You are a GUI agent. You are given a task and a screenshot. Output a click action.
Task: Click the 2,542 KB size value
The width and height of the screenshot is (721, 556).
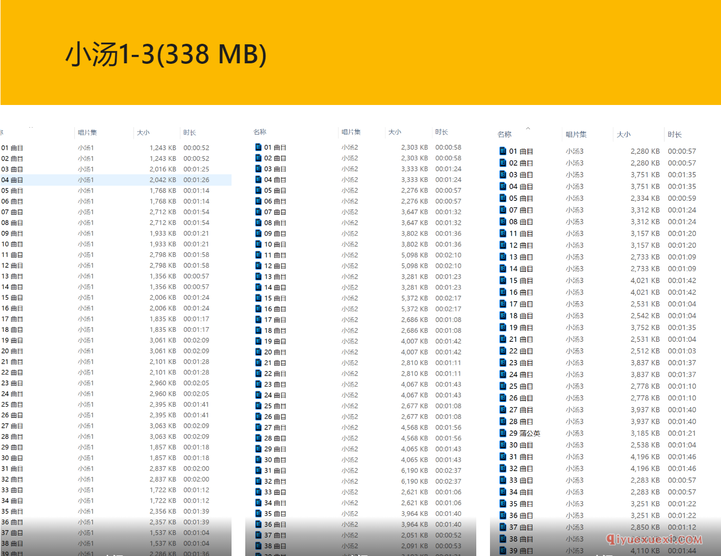[x=645, y=315]
